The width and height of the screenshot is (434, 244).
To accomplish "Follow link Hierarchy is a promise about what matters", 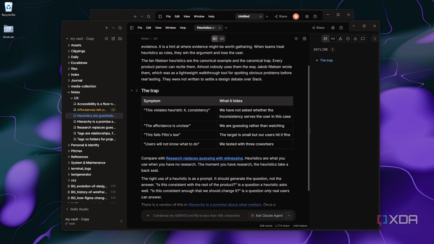I will click(x=225, y=205).
